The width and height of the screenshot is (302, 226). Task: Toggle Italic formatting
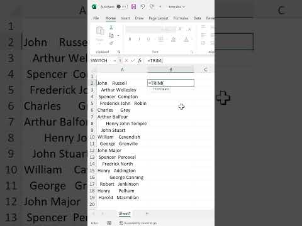pos(139,39)
